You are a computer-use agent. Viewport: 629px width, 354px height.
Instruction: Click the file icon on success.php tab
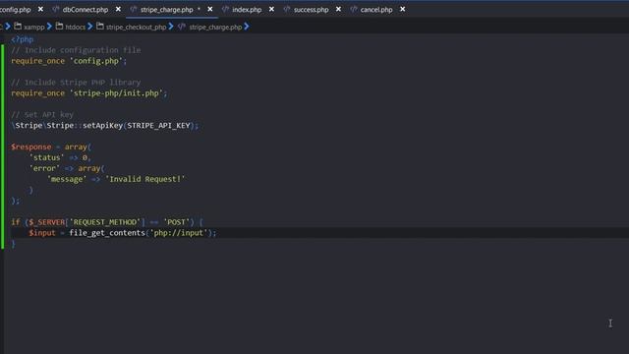[x=287, y=9]
